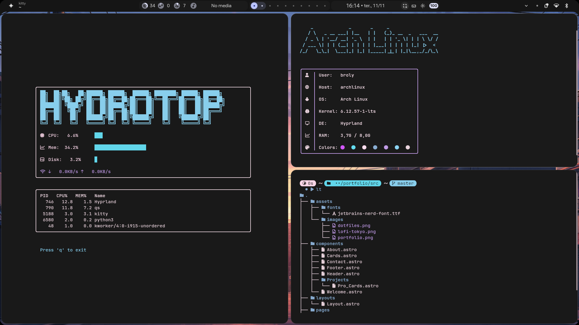Open the notifications bell icon

click(x=546, y=6)
